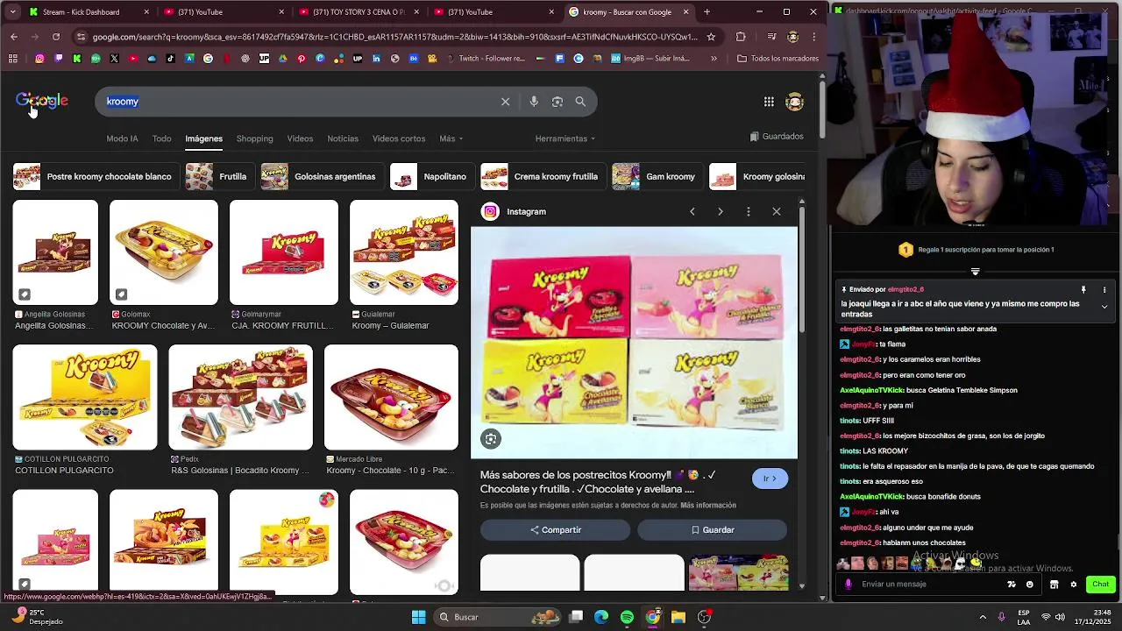Screen dimensions: 1122x631
Task: Start voice search with microphone icon
Action: (534, 102)
